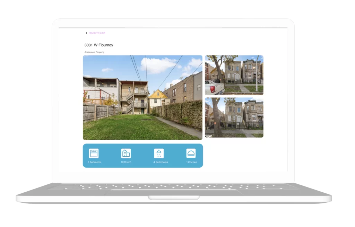This screenshot has height=227, width=355.
Task: Click the back arrow chevron icon
Action: click(x=86, y=33)
